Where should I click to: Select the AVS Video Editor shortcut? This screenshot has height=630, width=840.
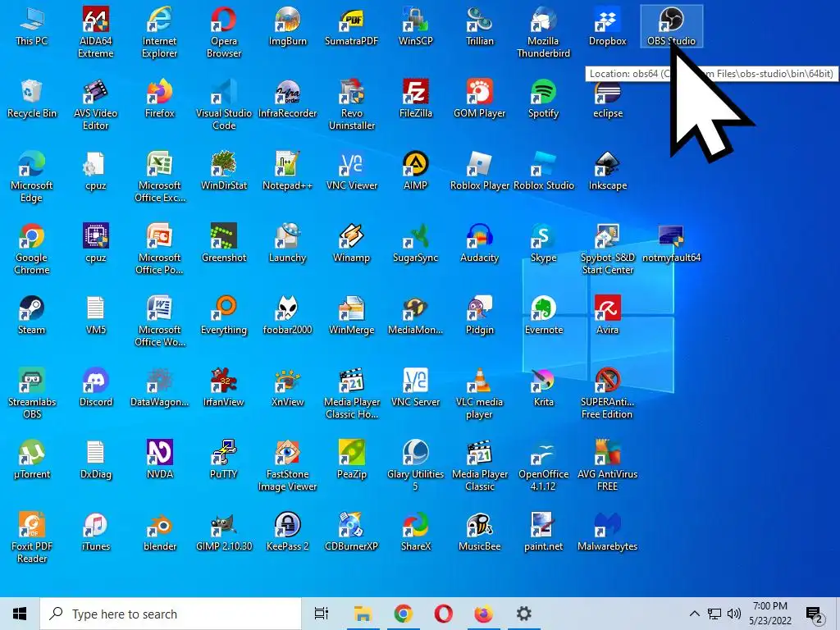pyautogui.click(x=96, y=104)
